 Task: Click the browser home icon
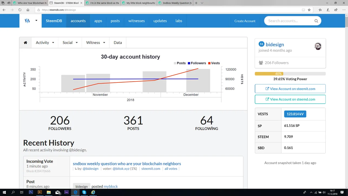pyautogui.click(x=28, y=10)
